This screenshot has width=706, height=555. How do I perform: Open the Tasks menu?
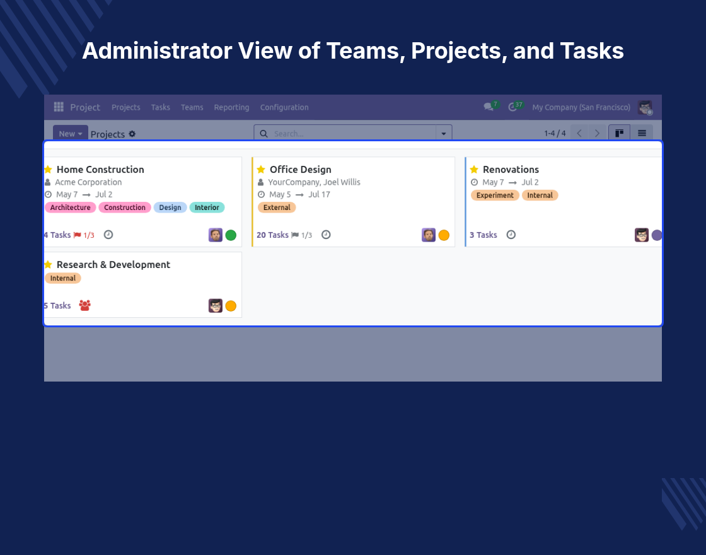(160, 107)
